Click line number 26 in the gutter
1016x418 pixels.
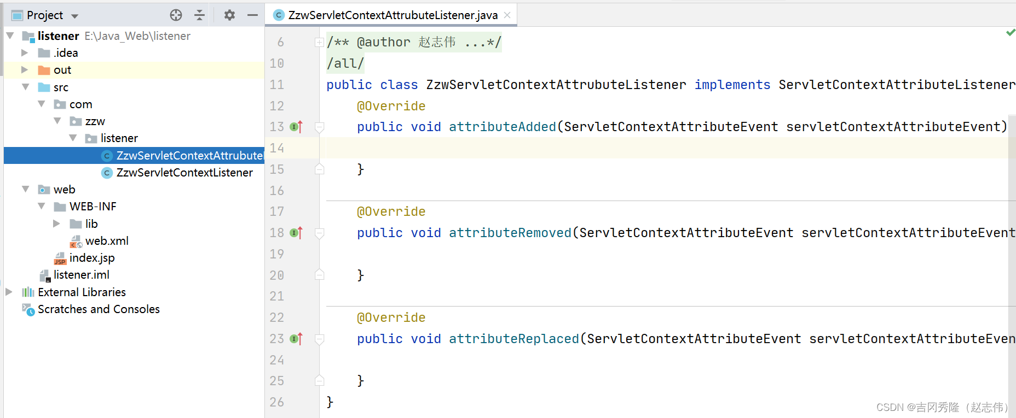[x=277, y=402]
